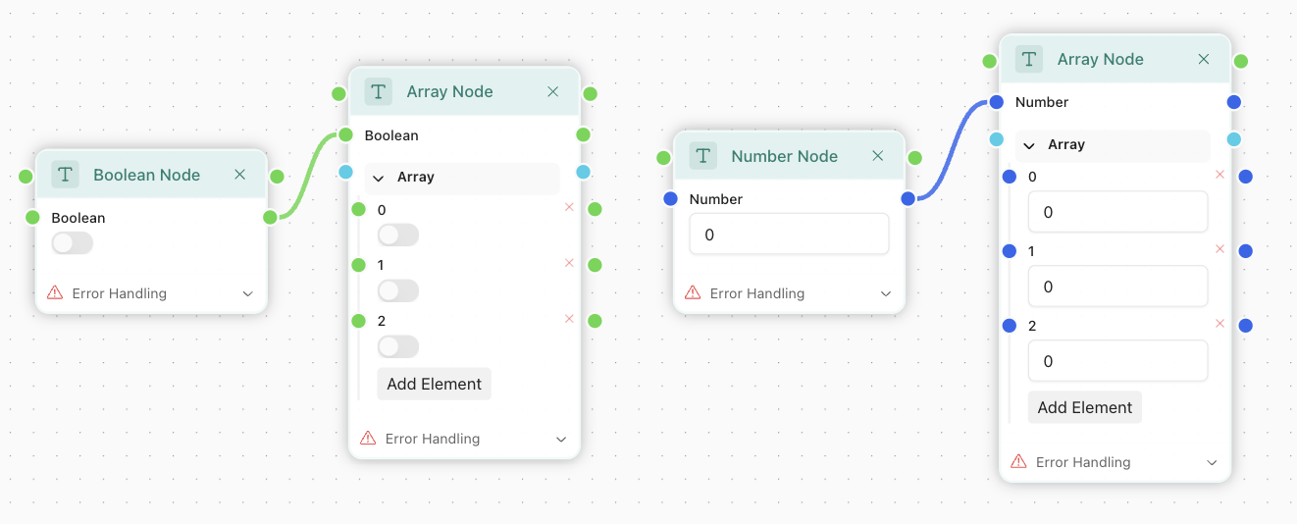Click the Number Node value input field
1297x524 pixels.
pyautogui.click(x=789, y=235)
